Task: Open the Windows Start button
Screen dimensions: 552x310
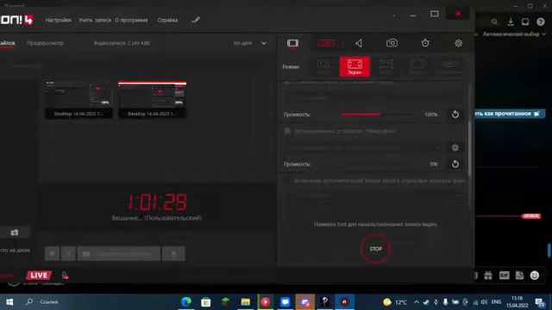Action: (9, 302)
